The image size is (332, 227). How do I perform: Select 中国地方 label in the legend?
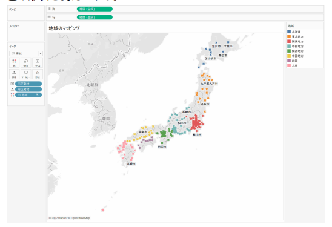[297, 56]
